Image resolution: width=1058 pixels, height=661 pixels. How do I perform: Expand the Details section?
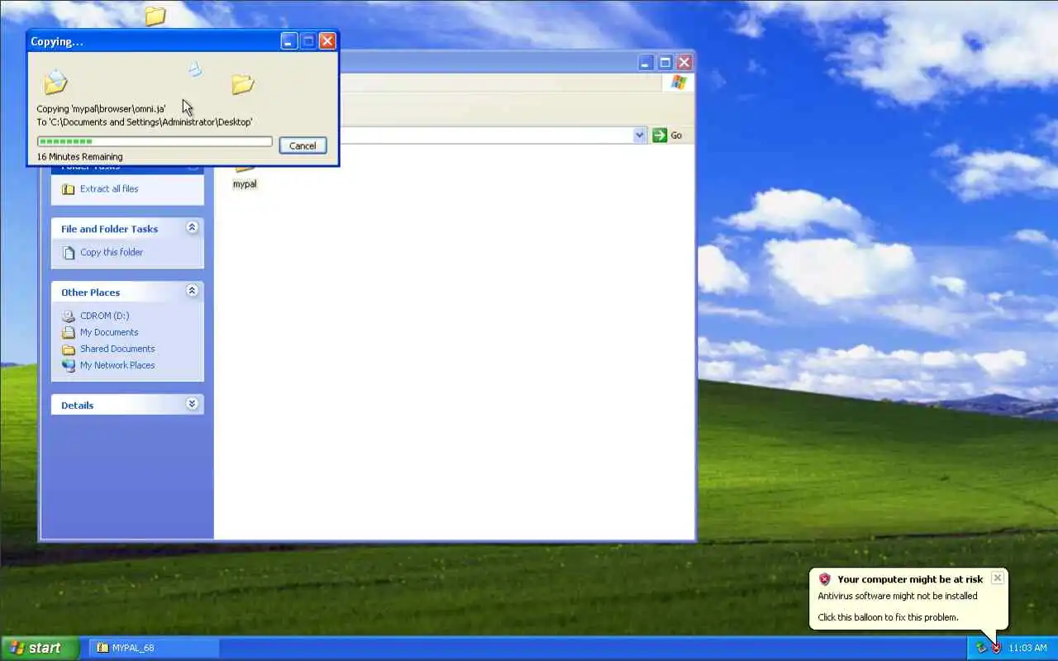pyautogui.click(x=192, y=404)
